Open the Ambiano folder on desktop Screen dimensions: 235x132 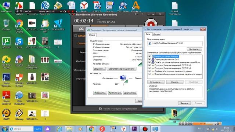click(x=32, y=62)
